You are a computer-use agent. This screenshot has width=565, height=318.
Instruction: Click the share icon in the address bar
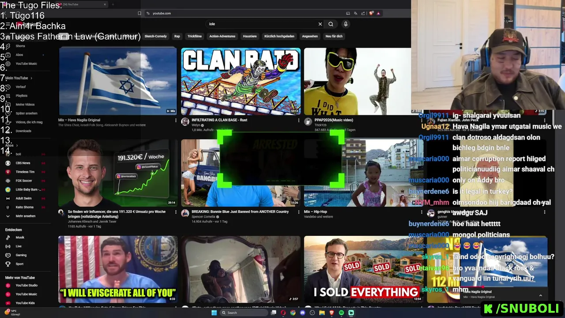point(363,13)
